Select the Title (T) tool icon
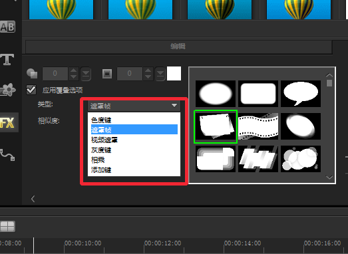Image resolution: width=348 pixels, height=254 pixels. [7, 59]
